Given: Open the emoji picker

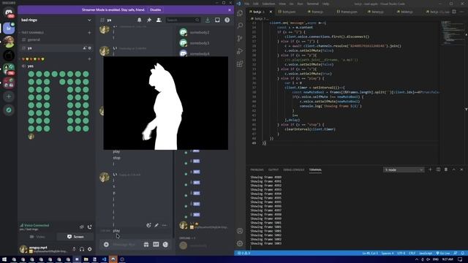Looking at the screenshot, I should point(165,245).
